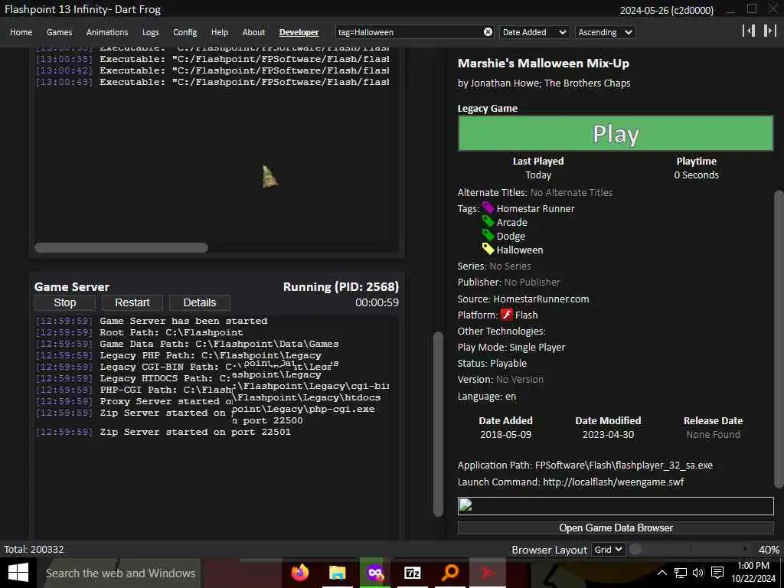This screenshot has height=588, width=784.
Task: Click the HomestarRunner.com source text
Action: [541, 299]
